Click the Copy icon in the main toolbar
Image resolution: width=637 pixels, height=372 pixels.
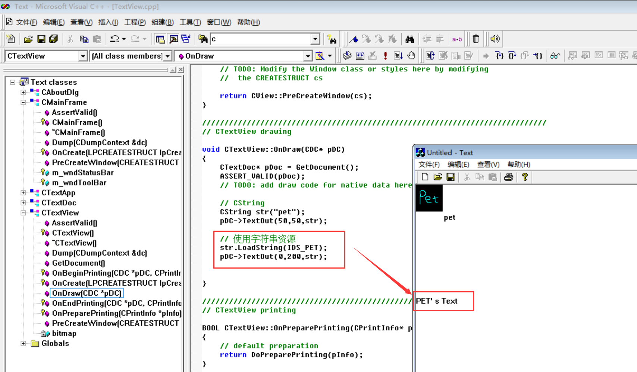[84, 39]
